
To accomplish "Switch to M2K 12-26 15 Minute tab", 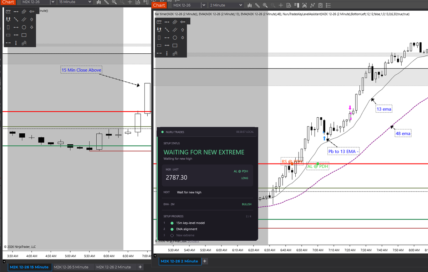I will click(x=29, y=267).
